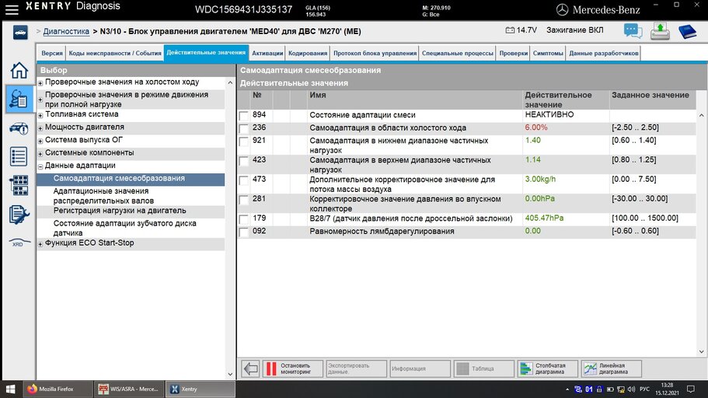The width and height of the screenshot is (708, 398).
Task: Switch to Mozilla Firefox in taskbar
Action: [x=57, y=389]
